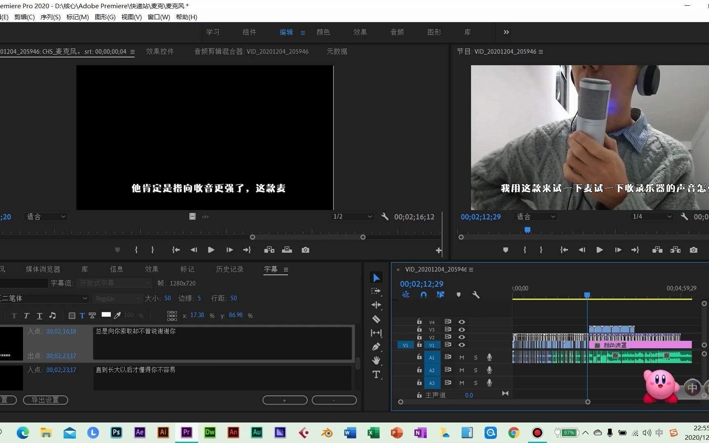Open the 适合 zoom dropdown in Program monitor
Screen dimensions: 709x443
[x=535, y=217]
